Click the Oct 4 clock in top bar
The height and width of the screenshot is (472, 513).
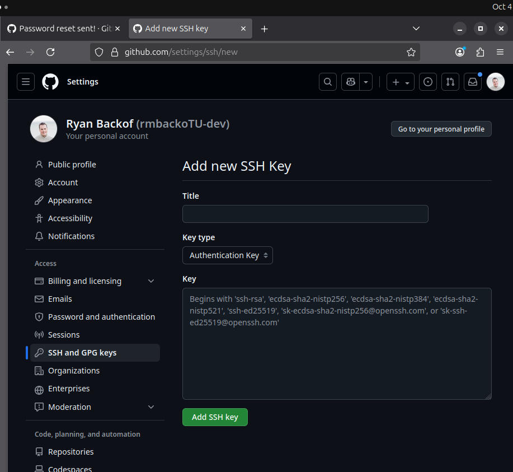(x=502, y=7)
